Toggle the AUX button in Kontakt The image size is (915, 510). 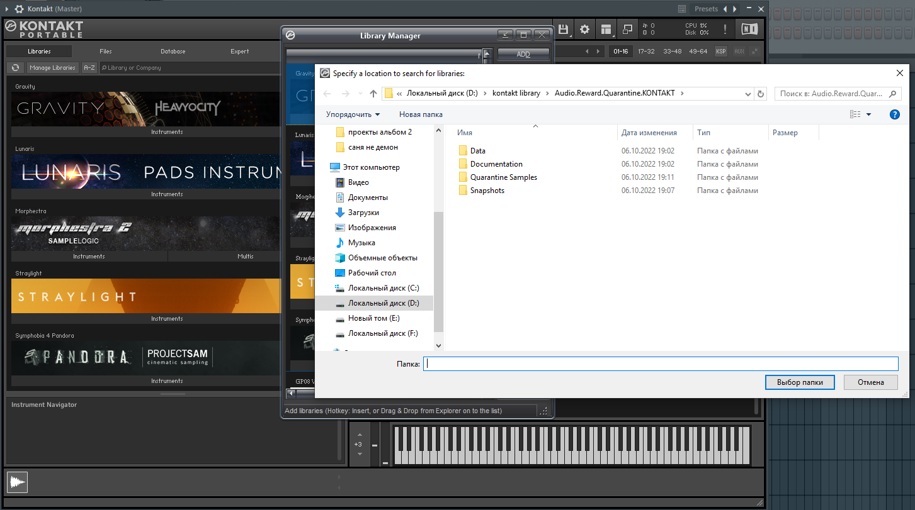click(739, 51)
